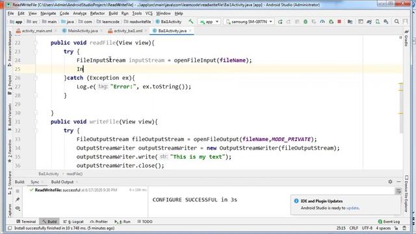Click the 4 spaces indent selector
This screenshot has width=416, height=234.
click(383, 228)
